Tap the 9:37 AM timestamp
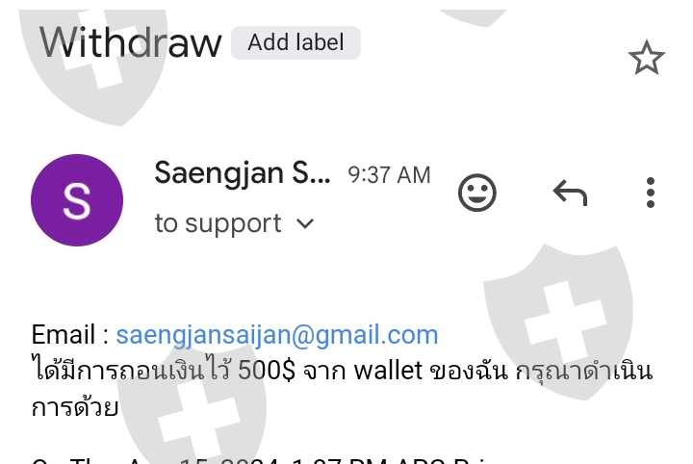 pos(389,175)
